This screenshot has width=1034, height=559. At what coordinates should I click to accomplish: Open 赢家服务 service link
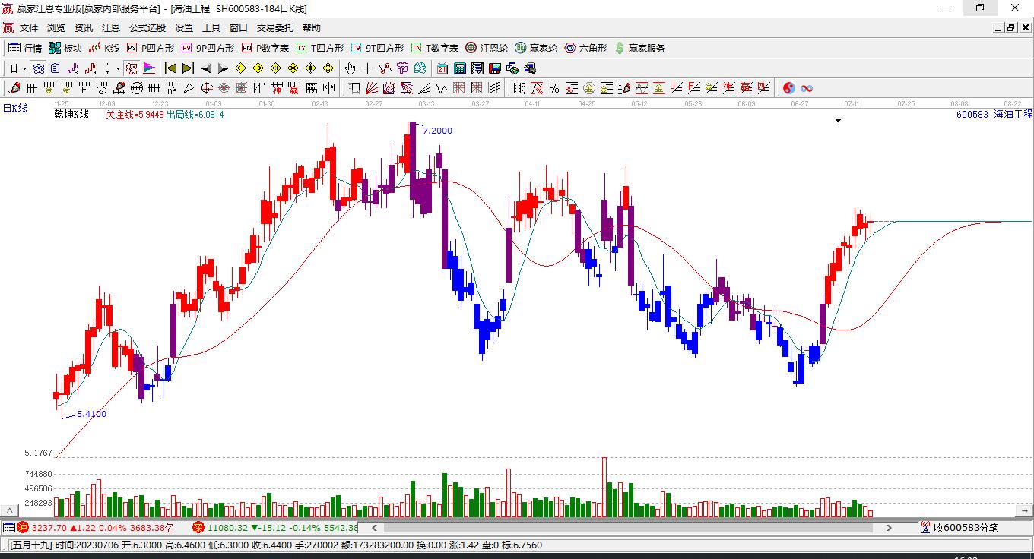tap(639, 48)
